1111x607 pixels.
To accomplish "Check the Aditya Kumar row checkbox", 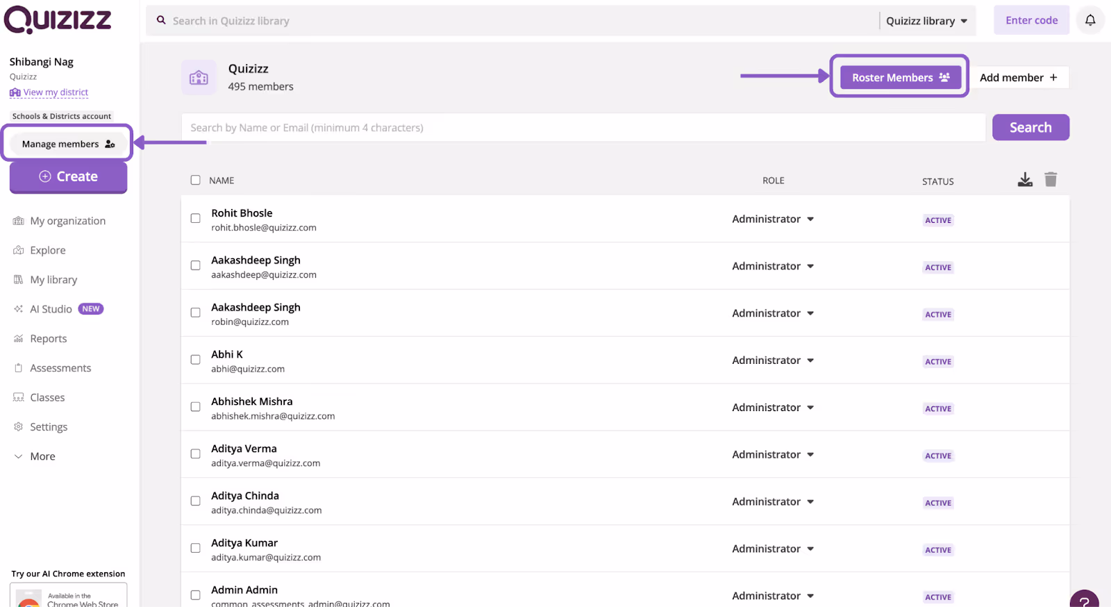I will tap(195, 548).
